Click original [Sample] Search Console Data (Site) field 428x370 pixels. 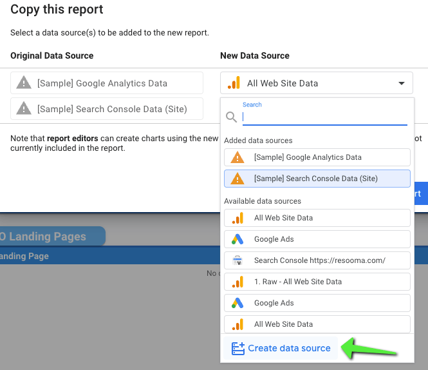pyautogui.click(x=107, y=109)
